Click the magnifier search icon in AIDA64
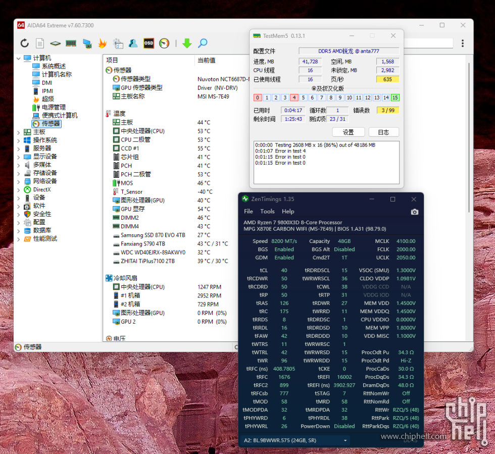The width and height of the screenshot is (495, 454). [203, 43]
